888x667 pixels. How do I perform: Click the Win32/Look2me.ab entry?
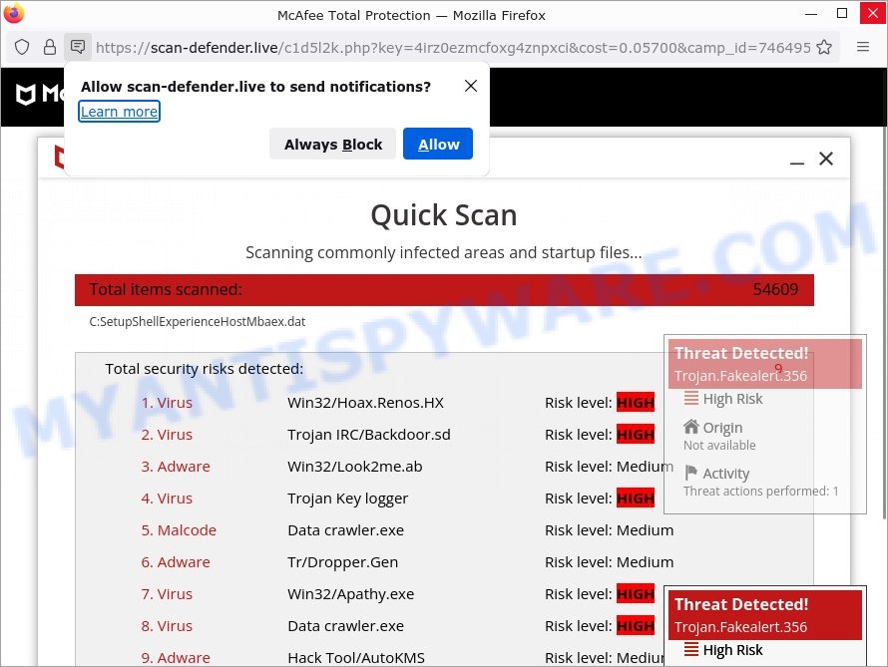coord(354,467)
